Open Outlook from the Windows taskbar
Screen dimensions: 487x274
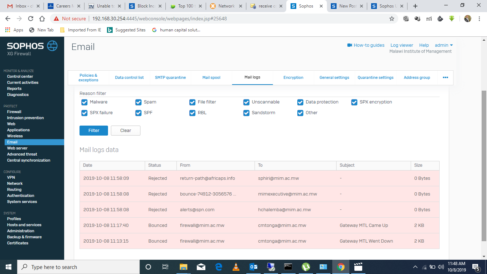click(x=253, y=267)
